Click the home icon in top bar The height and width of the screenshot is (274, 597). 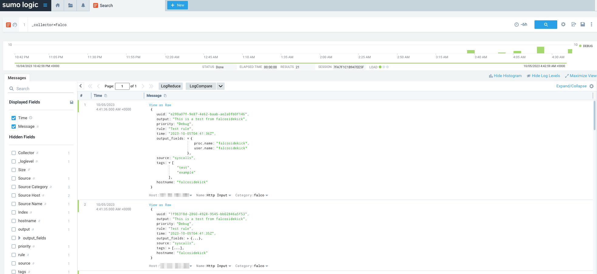(58, 5)
